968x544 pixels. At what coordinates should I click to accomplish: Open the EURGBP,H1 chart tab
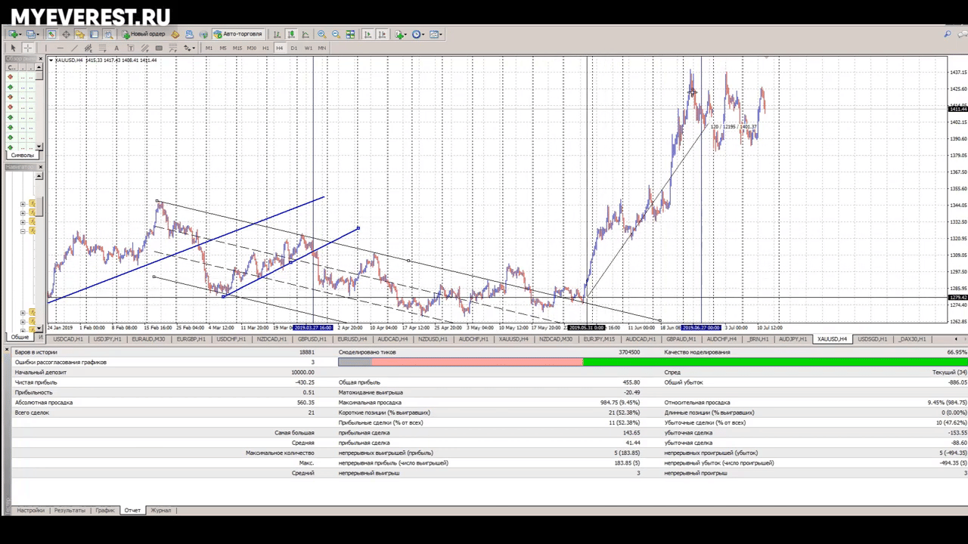191,339
